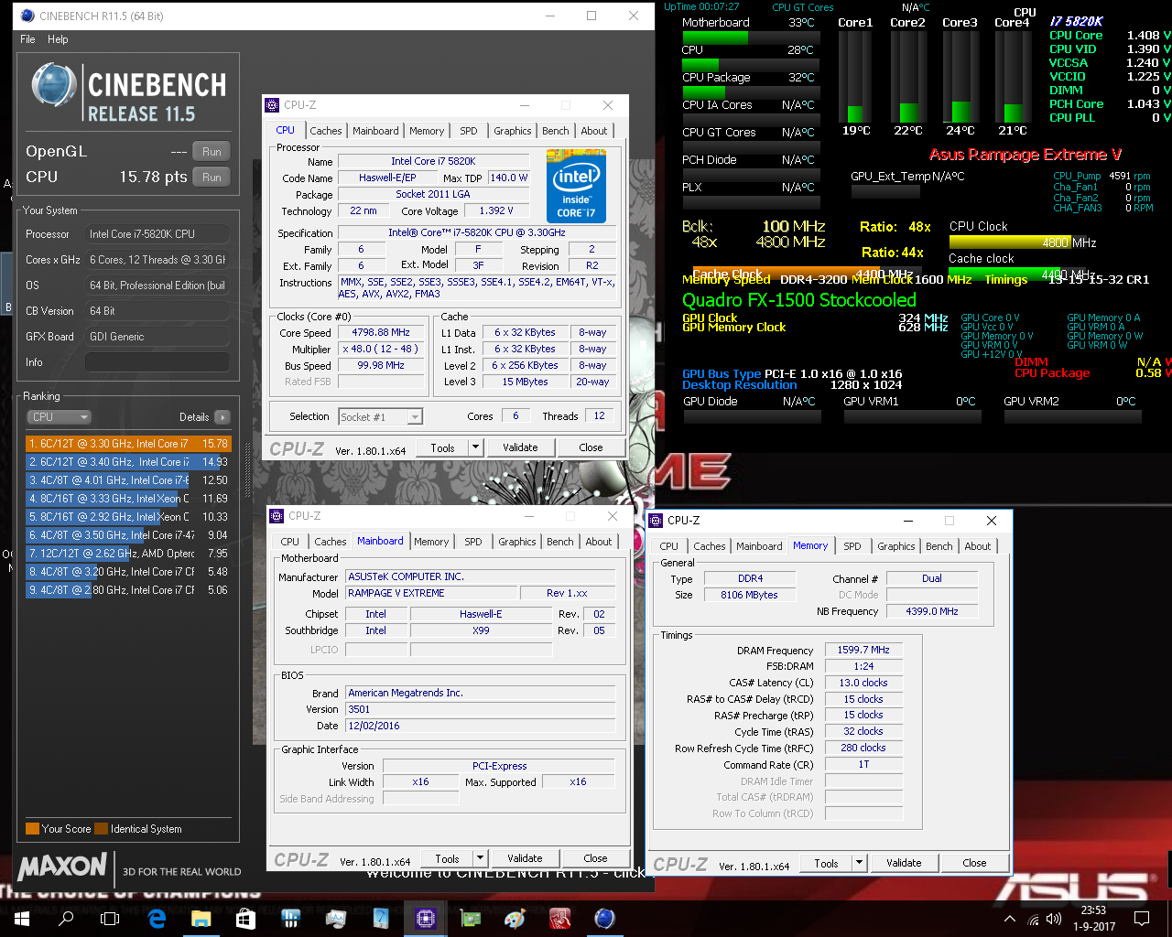Show hidden tray icons chevron

pos(1009,919)
